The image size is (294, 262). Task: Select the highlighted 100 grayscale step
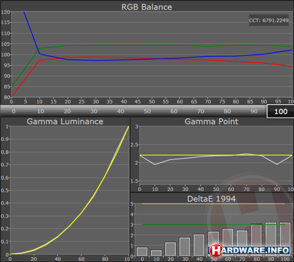tap(280, 111)
